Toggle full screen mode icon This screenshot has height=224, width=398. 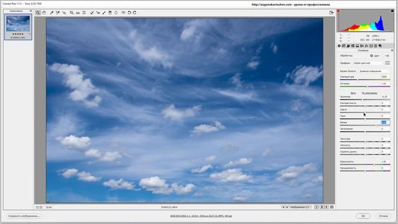[331, 12]
